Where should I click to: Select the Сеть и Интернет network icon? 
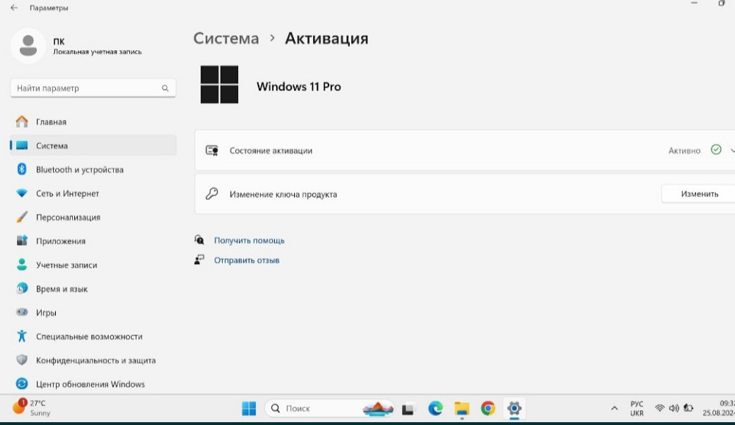(x=21, y=193)
